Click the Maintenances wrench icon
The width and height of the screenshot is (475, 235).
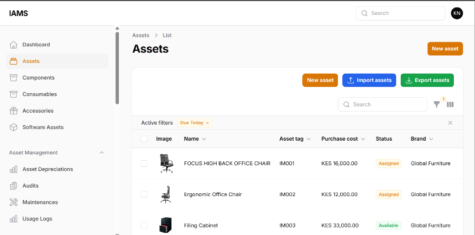pos(14,202)
